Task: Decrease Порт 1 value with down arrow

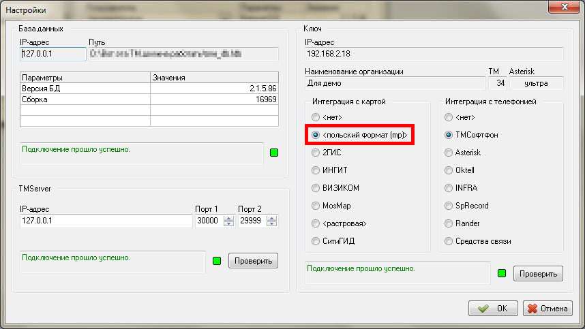Action: (x=228, y=224)
